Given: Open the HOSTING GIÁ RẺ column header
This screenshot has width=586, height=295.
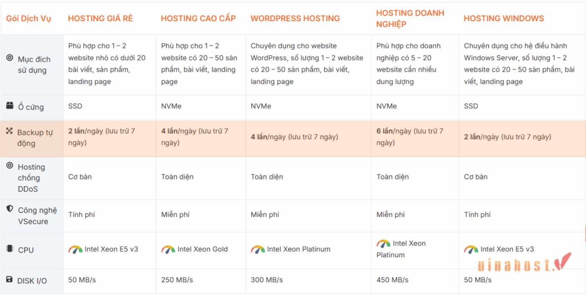Looking at the screenshot, I should pyautogui.click(x=100, y=18).
